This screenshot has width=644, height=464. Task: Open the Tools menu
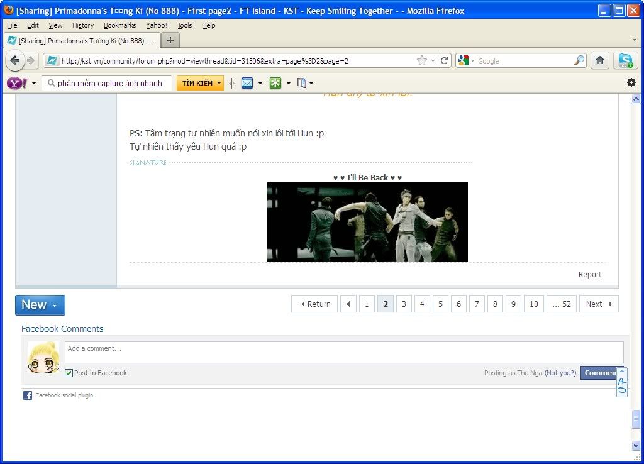[x=184, y=25]
